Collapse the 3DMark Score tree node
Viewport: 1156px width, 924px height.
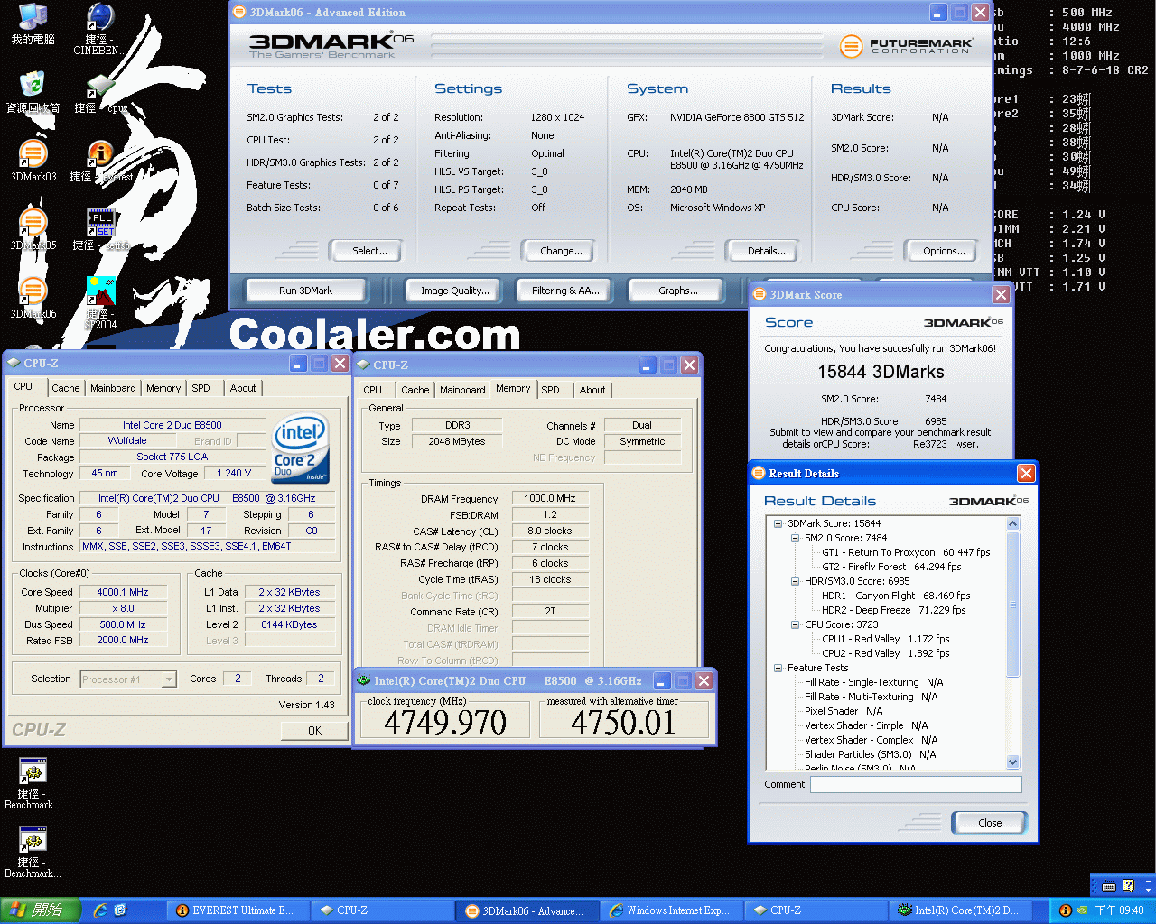(x=778, y=523)
